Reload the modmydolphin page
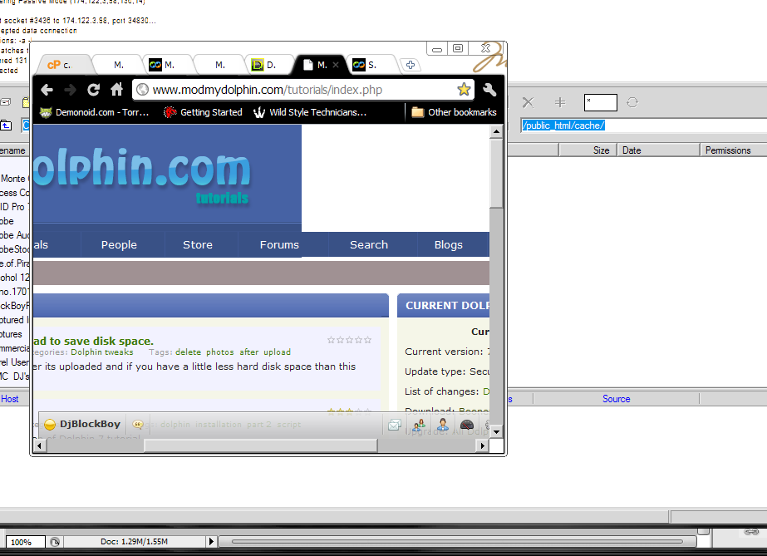The height and width of the screenshot is (556, 767). (93, 90)
